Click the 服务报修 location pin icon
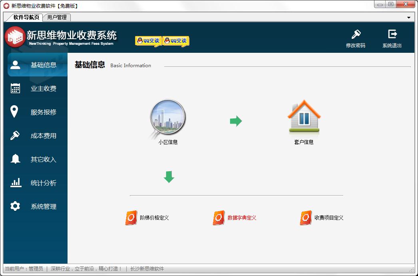The height and width of the screenshot is (276, 418). coord(16,112)
